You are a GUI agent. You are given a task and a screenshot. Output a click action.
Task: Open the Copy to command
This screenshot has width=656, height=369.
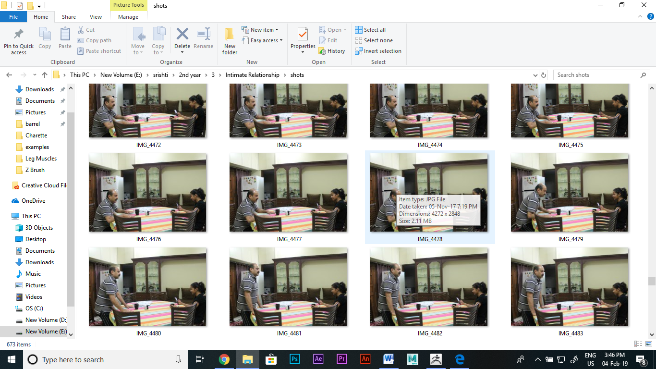point(158,41)
